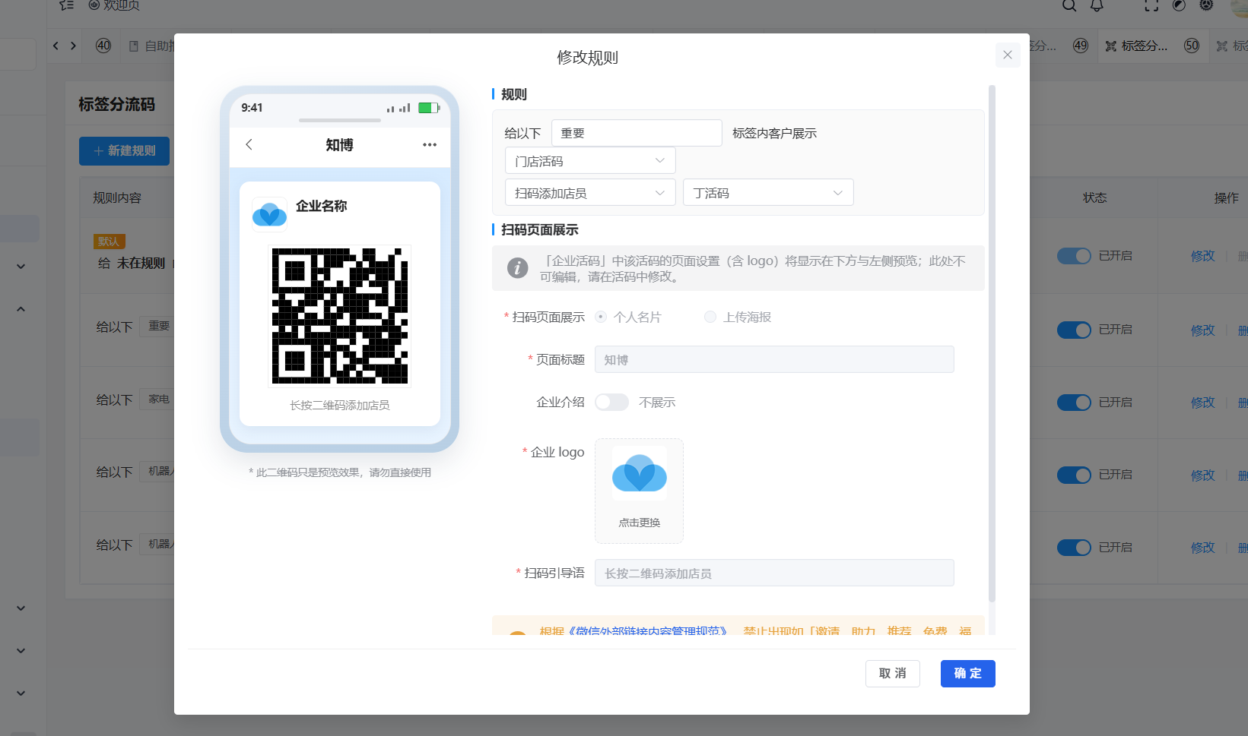Click the 企业 logo cloud image to change it
Image resolution: width=1248 pixels, height=736 pixels.
pyautogui.click(x=639, y=473)
